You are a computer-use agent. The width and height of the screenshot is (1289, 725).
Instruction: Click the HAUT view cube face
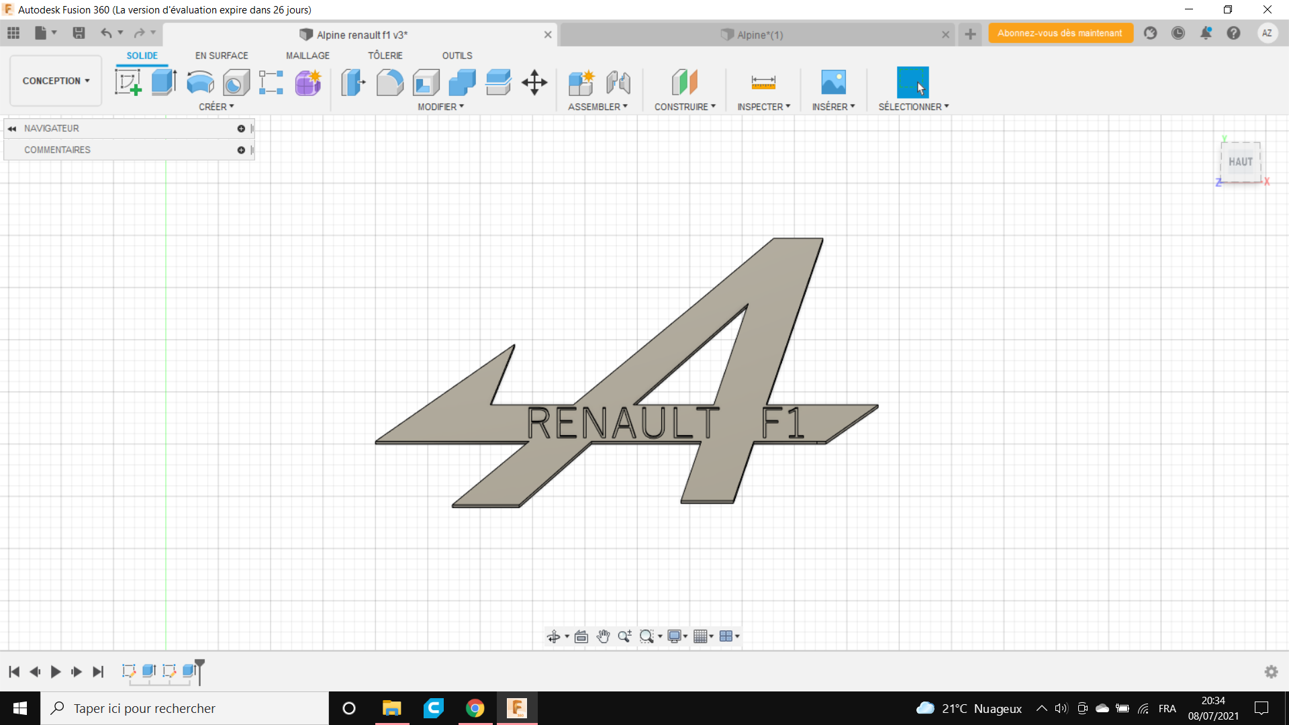click(1240, 162)
